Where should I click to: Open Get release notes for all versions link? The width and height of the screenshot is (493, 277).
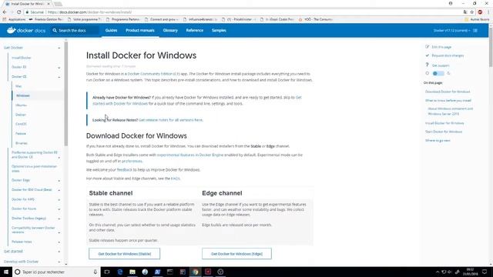(171, 120)
